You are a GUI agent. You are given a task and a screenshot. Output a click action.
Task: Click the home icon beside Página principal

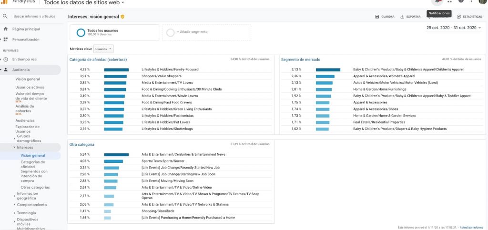point(5,29)
